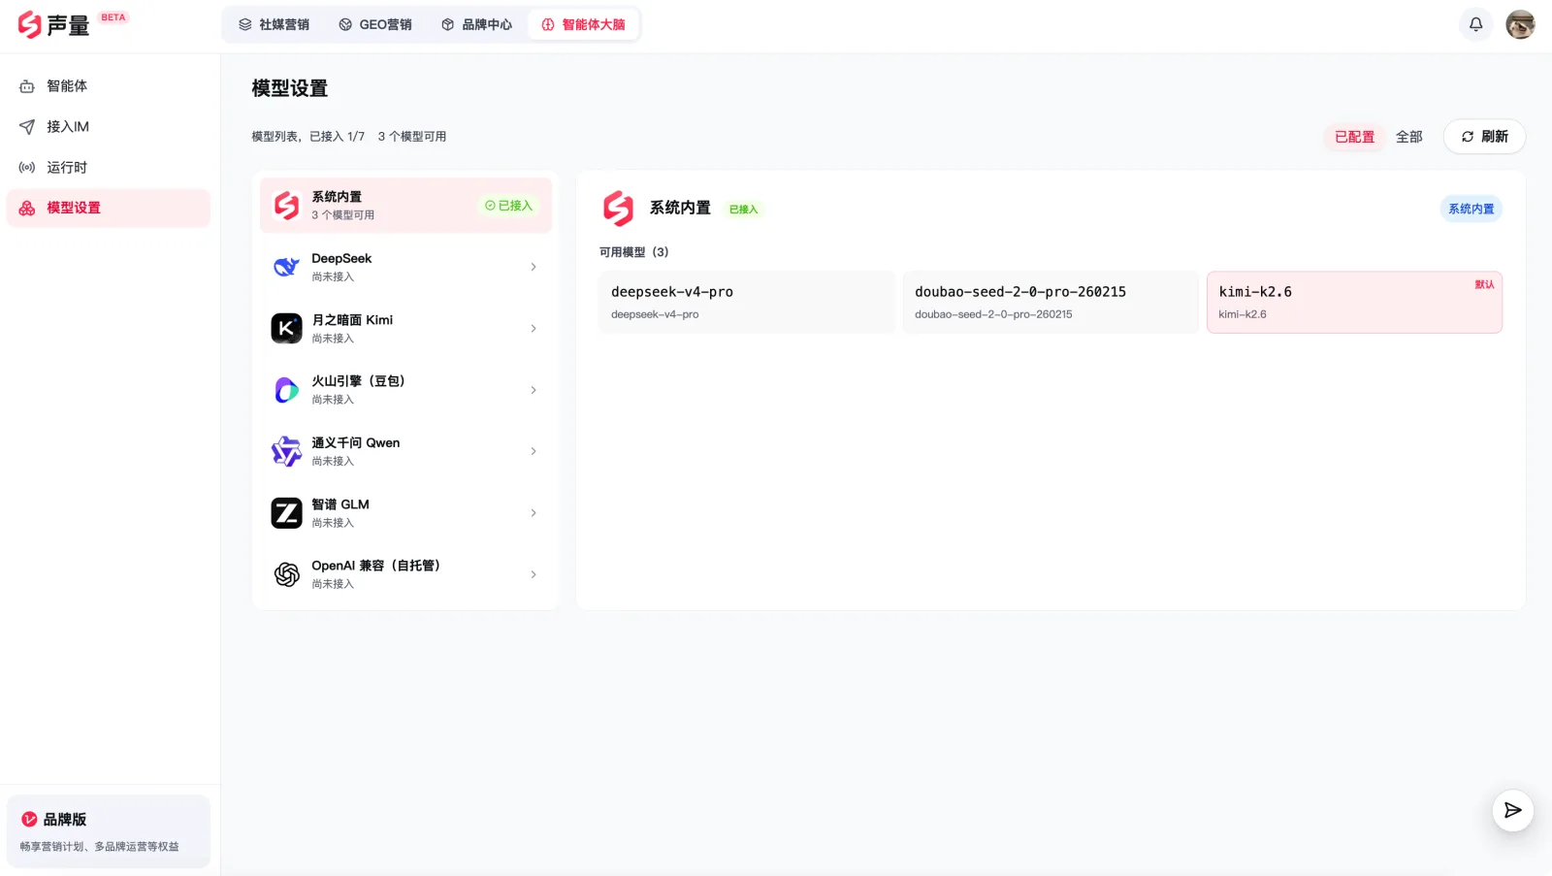Click the 3 个模型可用 summary text
1552x876 pixels.
click(x=412, y=137)
